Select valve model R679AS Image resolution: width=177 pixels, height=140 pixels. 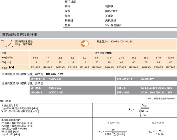coord(171,67)
